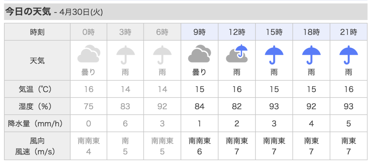Select the 21時 column header

pos(349,32)
